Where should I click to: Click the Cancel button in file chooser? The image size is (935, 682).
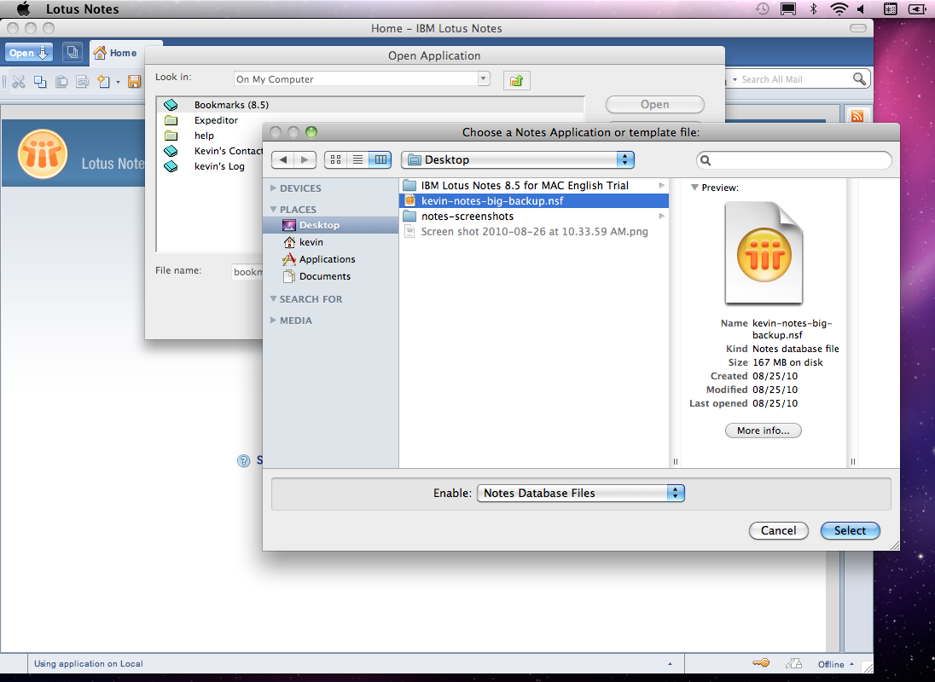point(778,531)
